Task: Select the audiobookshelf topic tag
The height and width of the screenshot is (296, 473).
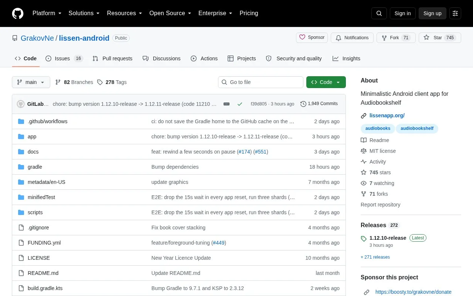Action: pos(417,128)
